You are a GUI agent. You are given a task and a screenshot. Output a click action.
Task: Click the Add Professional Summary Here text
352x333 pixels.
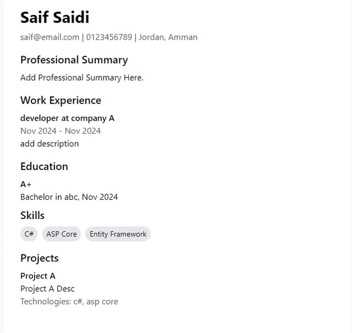click(81, 78)
